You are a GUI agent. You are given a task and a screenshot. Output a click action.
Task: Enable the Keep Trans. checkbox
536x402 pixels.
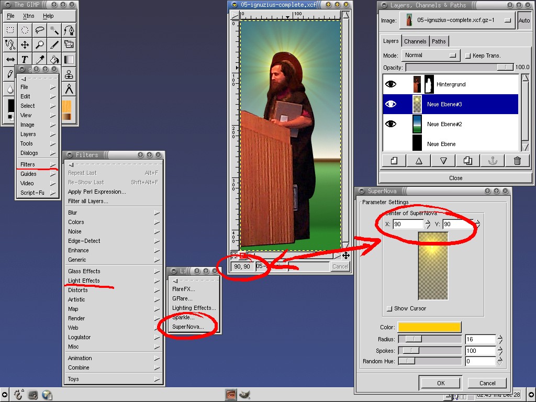467,55
